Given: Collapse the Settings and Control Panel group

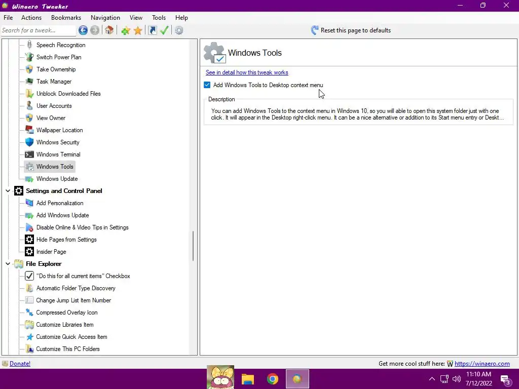Looking at the screenshot, I should point(8,191).
